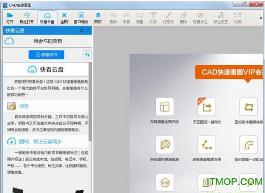Open a drawing with 打开 icon
Screen dimensions: 265x193
[10, 18]
